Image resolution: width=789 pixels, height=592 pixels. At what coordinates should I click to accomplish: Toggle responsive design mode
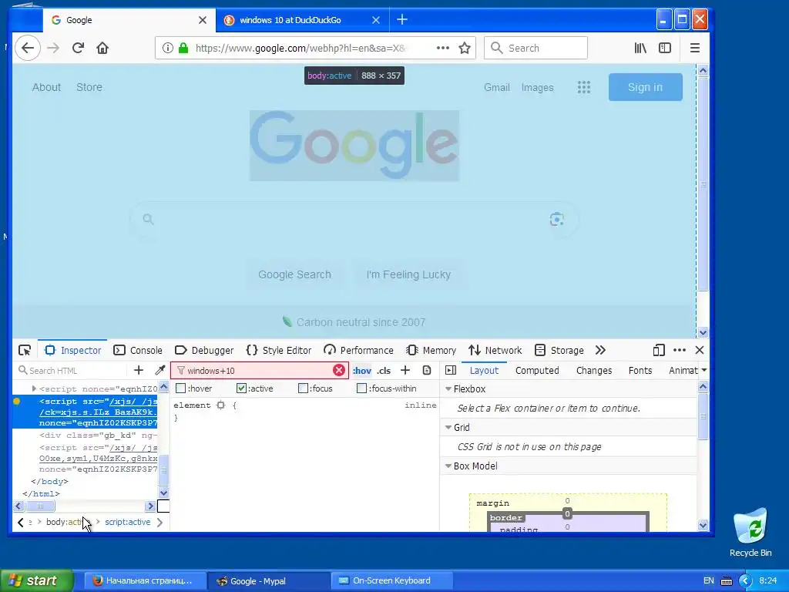click(659, 351)
